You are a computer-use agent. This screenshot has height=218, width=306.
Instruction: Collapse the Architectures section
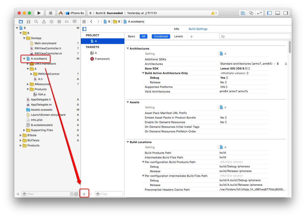(x=128, y=49)
